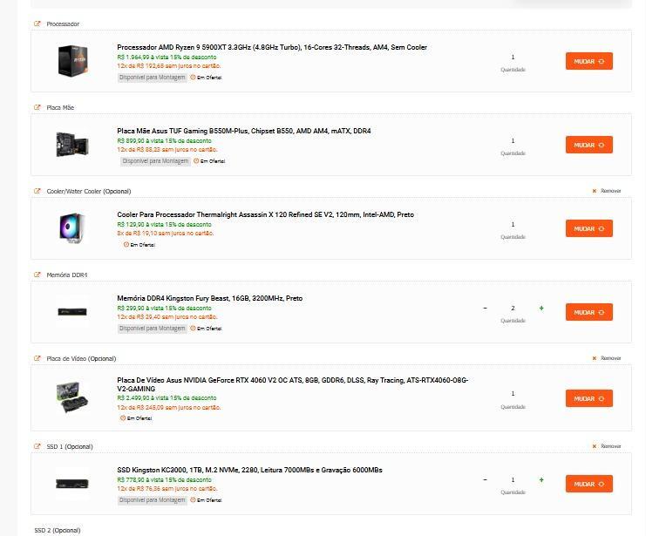The height and width of the screenshot is (536, 646).
Task: Decrease Kingston Fury Beast memory quantity
Action: (x=485, y=309)
